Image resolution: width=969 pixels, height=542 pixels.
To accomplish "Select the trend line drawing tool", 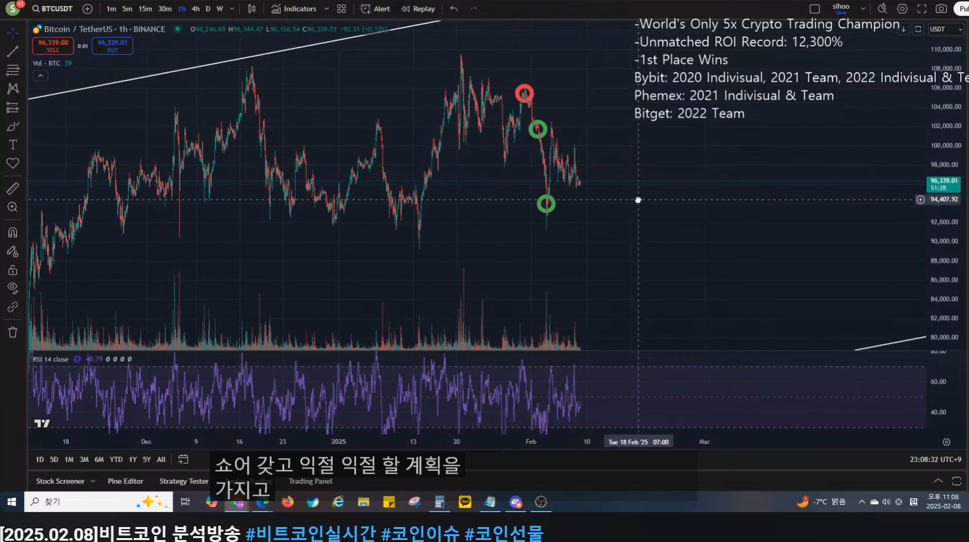I will pos(13,51).
